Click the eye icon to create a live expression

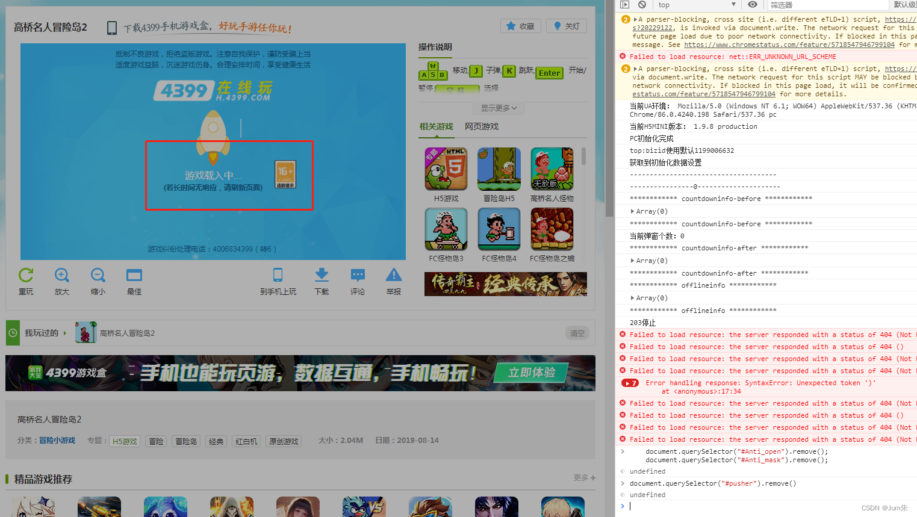click(753, 5)
